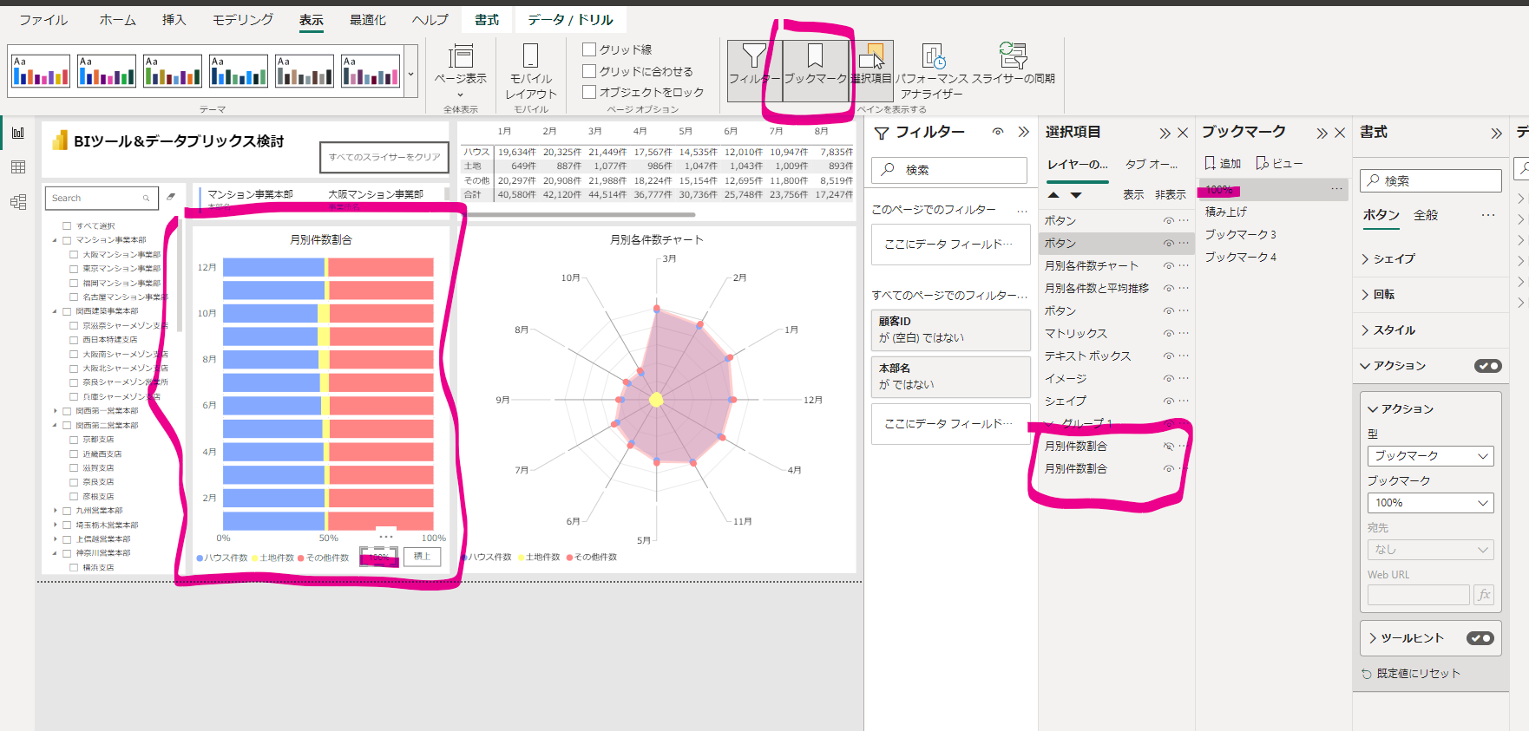Collapse the Filter pane with chevrons
The height and width of the screenshot is (731, 1529).
[1023, 132]
